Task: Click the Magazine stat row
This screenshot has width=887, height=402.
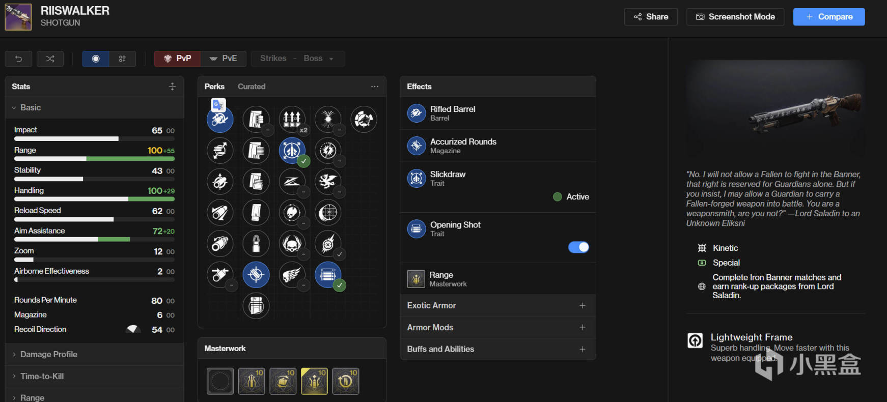Action: [94, 315]
